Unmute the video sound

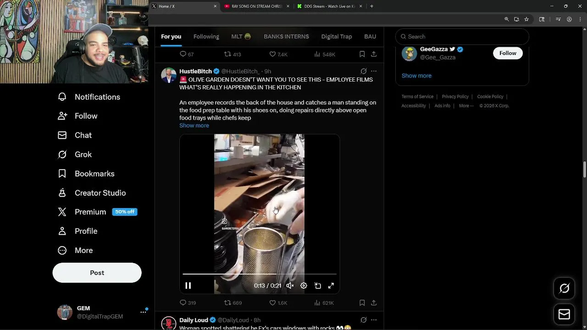click(x=290, y=286)
